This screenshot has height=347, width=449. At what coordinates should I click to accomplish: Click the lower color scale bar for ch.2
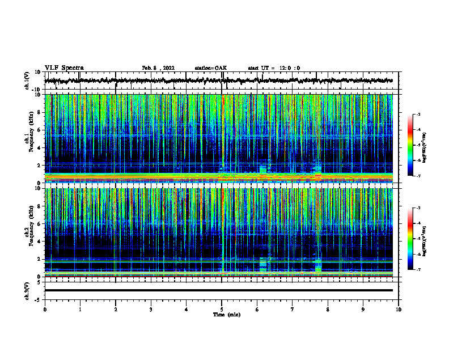tap(410, 239)
